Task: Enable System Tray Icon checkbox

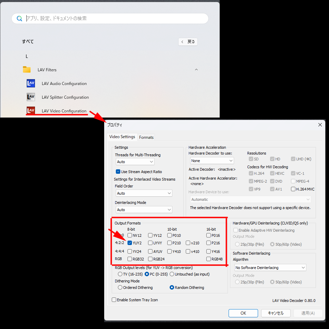Action: pos(114,300)
